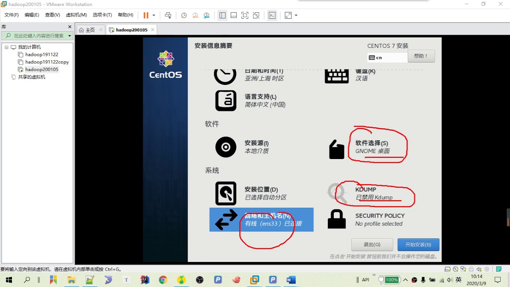
Task: Open 安装位置 hard disk icon
Action: coord(226,193)
